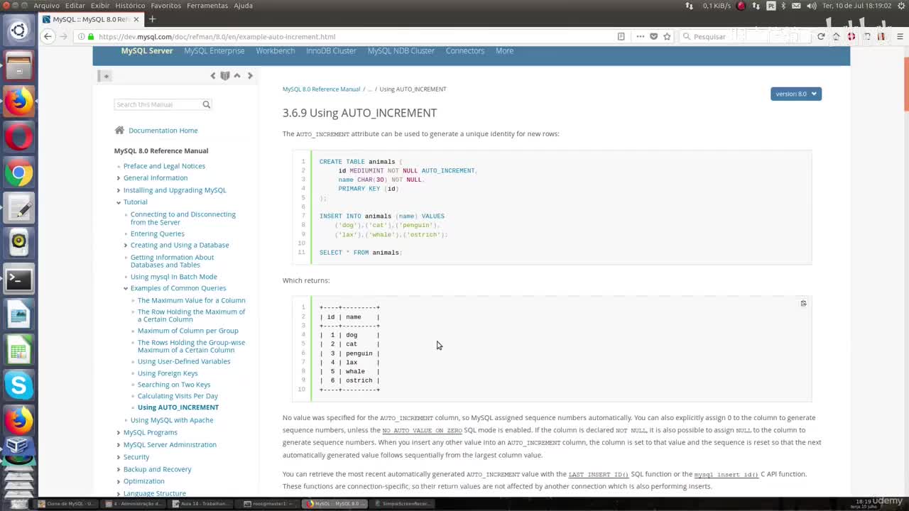
Task: Click the browser address bar URL
Action: [217, 36]
